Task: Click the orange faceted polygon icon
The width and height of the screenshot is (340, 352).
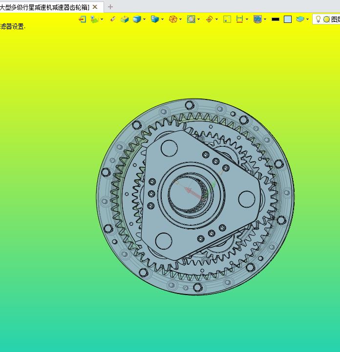Action: (x=173, y=20)
